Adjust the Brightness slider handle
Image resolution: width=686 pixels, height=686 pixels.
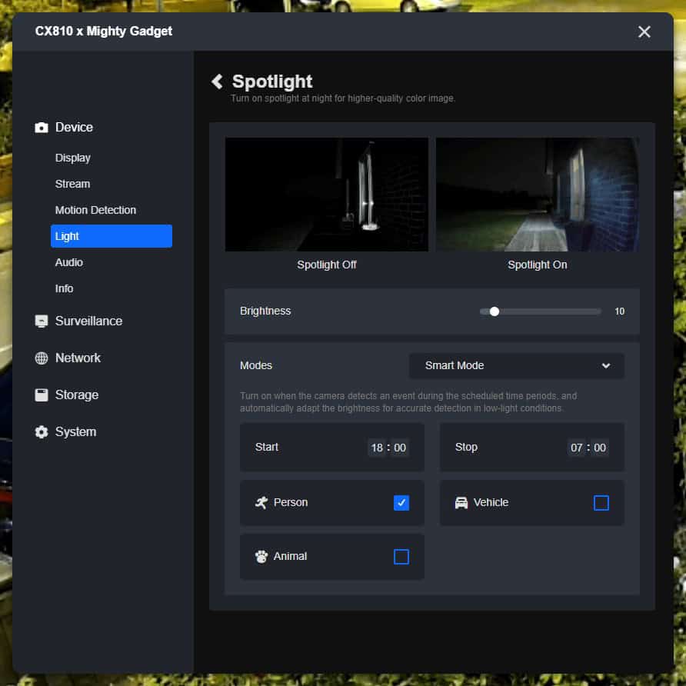click(x=495, y=311)
